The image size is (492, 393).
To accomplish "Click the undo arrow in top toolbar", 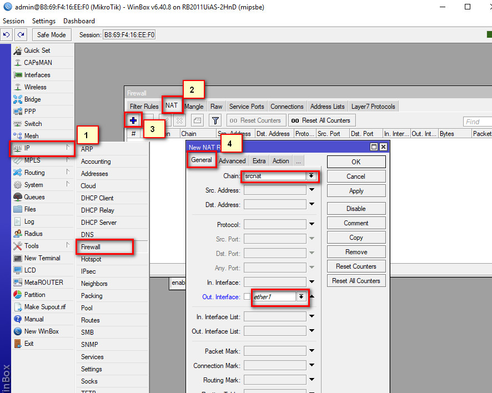I will (6, 35).
